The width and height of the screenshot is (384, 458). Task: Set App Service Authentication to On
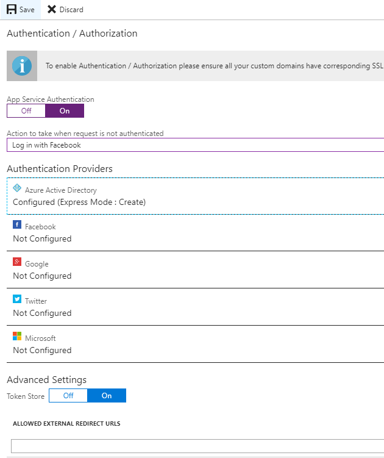pyautogui.click(x=65, y=111)
